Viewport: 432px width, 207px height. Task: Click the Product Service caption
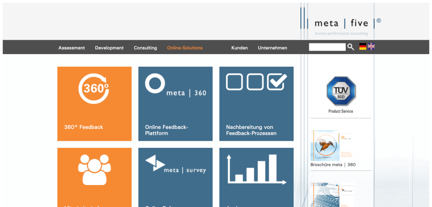coord(340,111)
